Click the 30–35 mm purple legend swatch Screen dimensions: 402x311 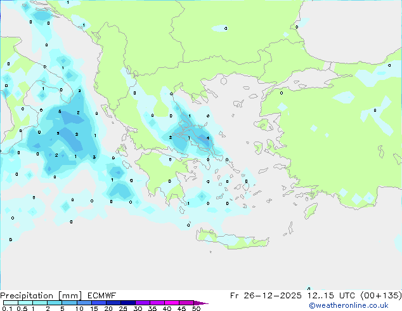point(143,303)
